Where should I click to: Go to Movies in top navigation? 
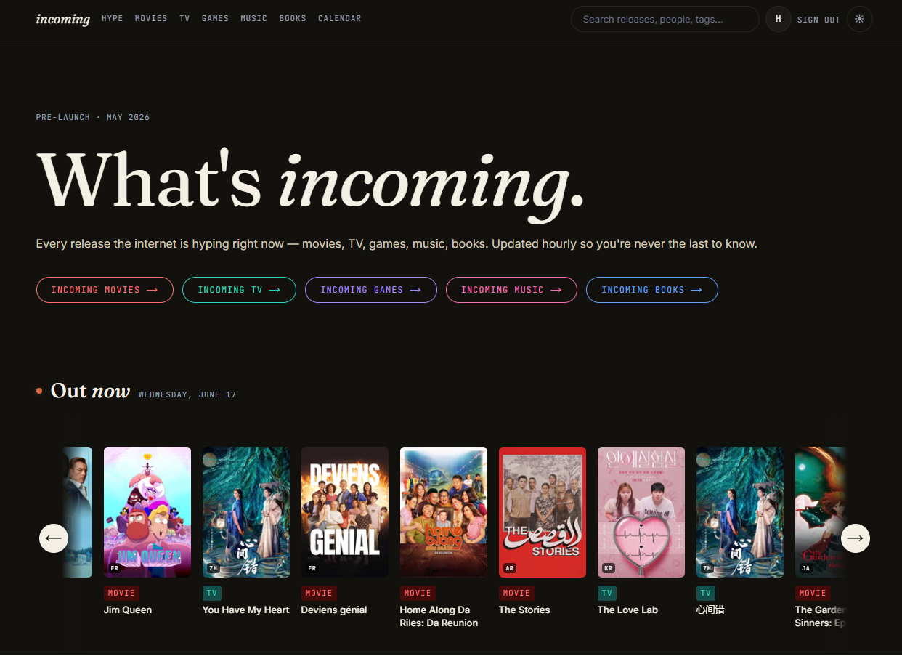(x=151, y=19)
